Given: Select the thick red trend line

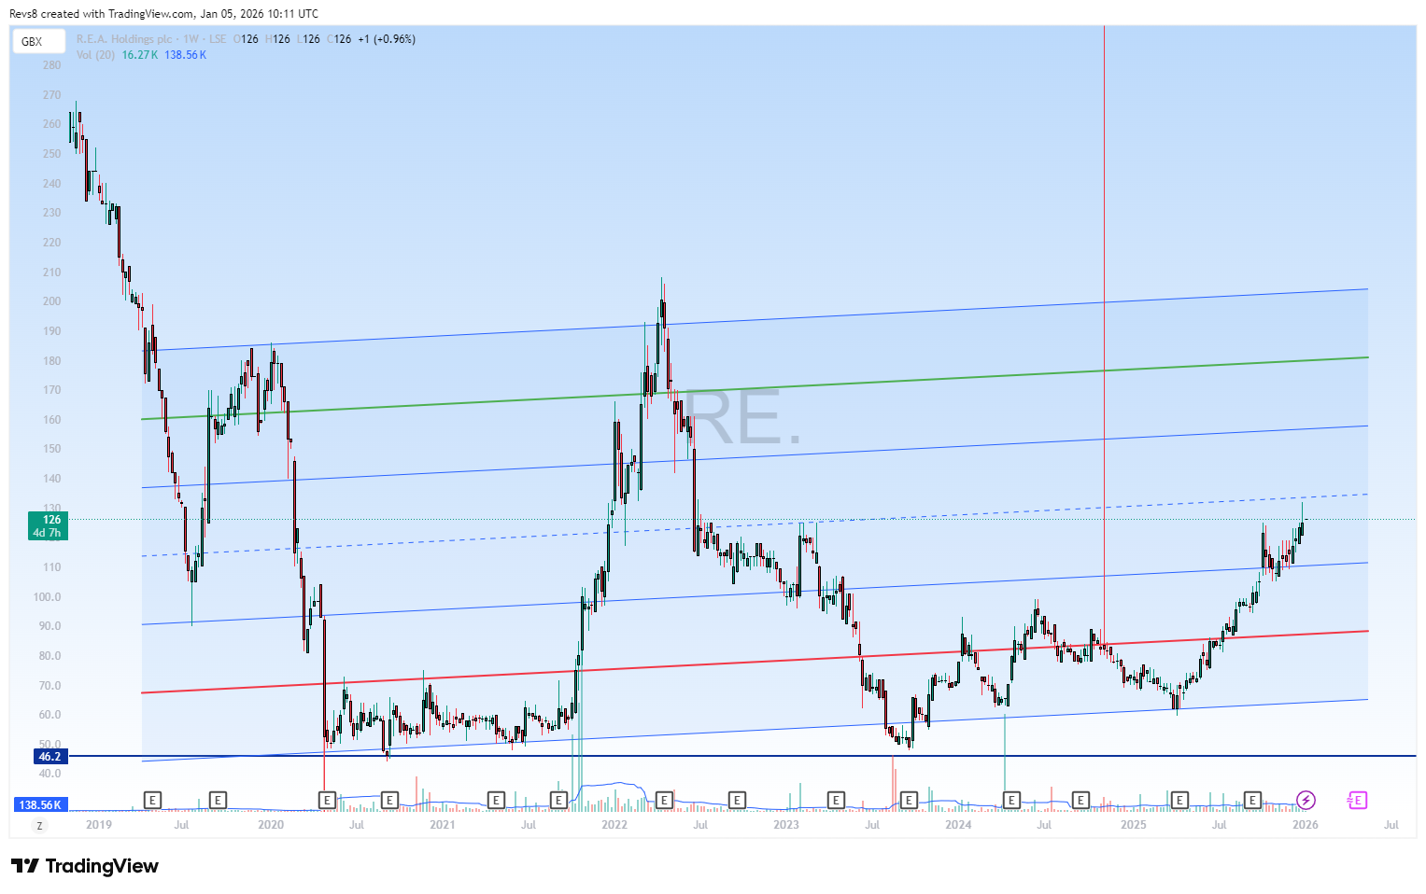Looking at the screenshot, I should [747, 664].
